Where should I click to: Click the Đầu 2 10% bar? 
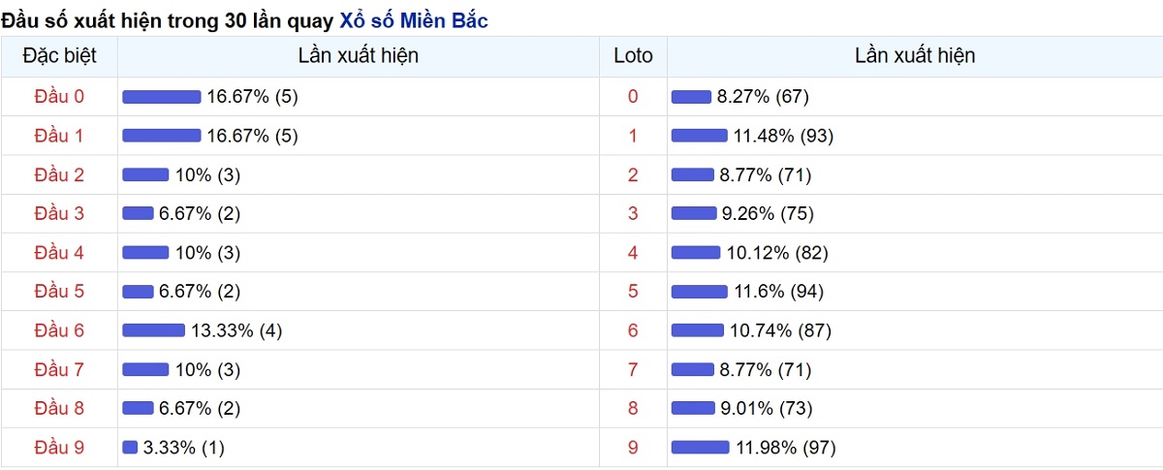point(145,174)
